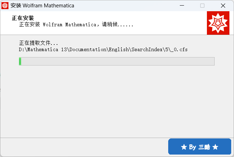Click the D:\Mathematica 13 path start
Screen dimensions: 234x157
(x=43, y=50)
